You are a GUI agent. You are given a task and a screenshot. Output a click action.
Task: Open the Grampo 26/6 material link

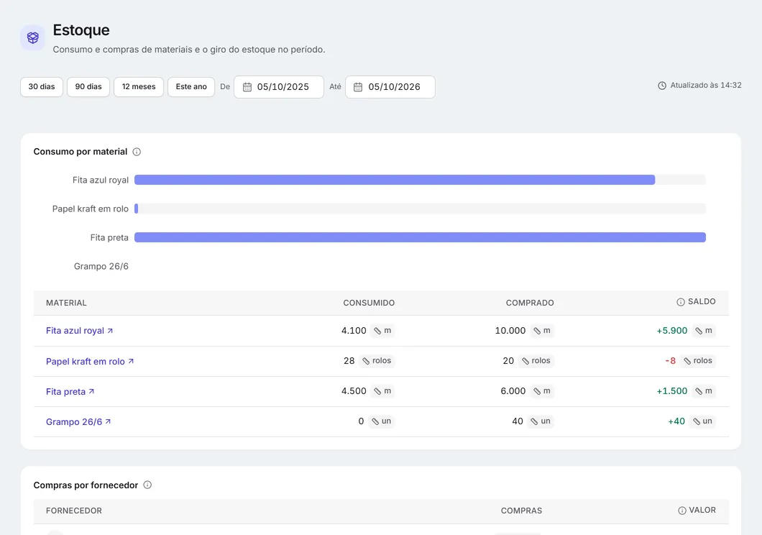point(74,422)
